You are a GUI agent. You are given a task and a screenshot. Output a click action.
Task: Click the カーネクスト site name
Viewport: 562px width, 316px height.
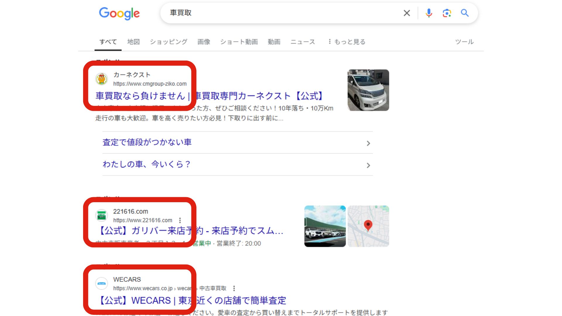pos(132,75)
